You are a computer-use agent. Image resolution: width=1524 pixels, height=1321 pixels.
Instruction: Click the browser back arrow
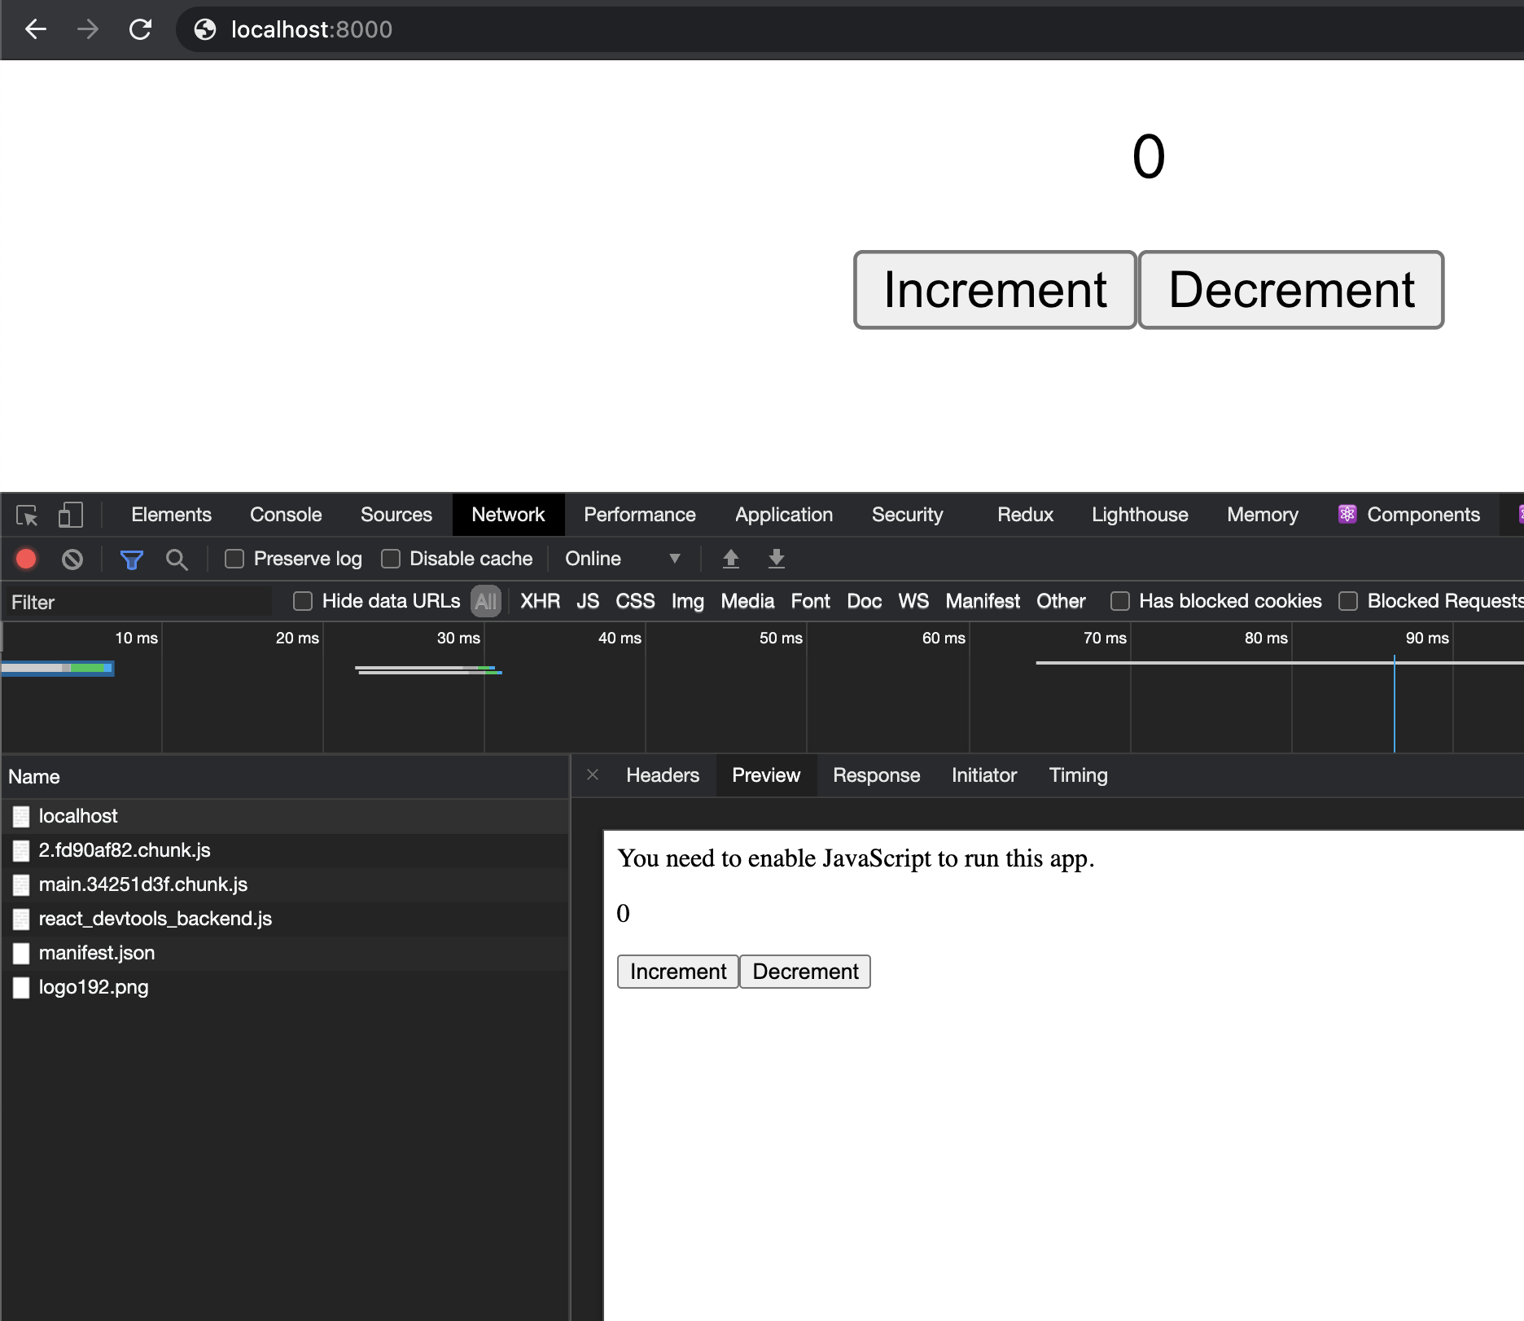[36, 29]
